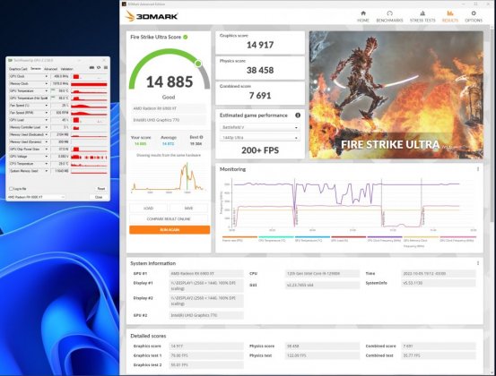496x376 pixels.
Task: Open the GPU-Z hamburger menu icon
Action: 106,67
